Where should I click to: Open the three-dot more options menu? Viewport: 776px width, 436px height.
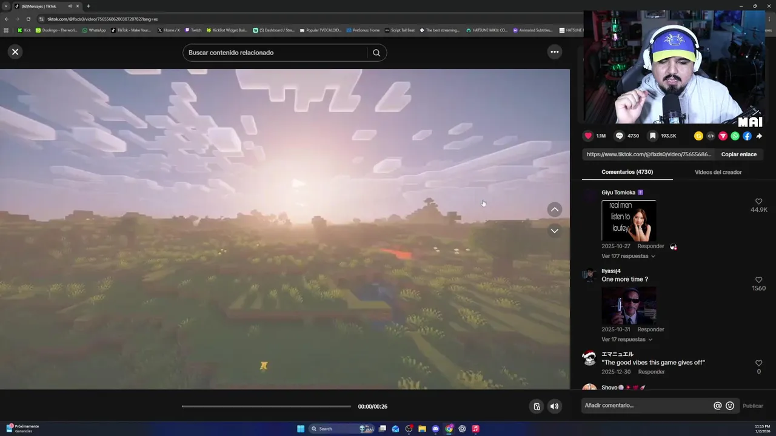554,52
